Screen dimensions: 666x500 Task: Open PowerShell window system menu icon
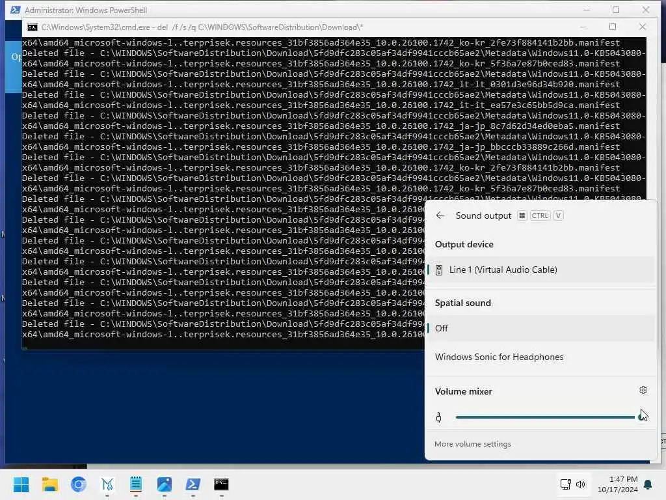(16, 10)
